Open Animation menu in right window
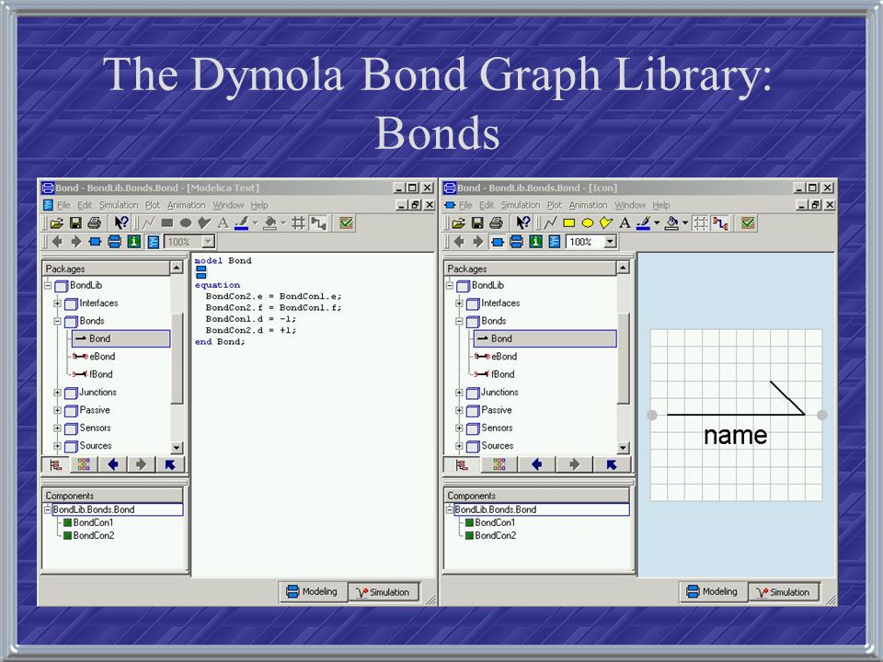 pos(588,205)
